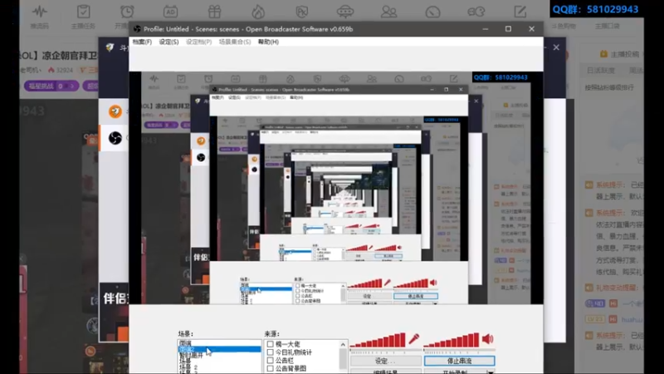Minimize the Open Broadcaster Software window
This screenshot has height=374, width=664.
tap(486, 29)
